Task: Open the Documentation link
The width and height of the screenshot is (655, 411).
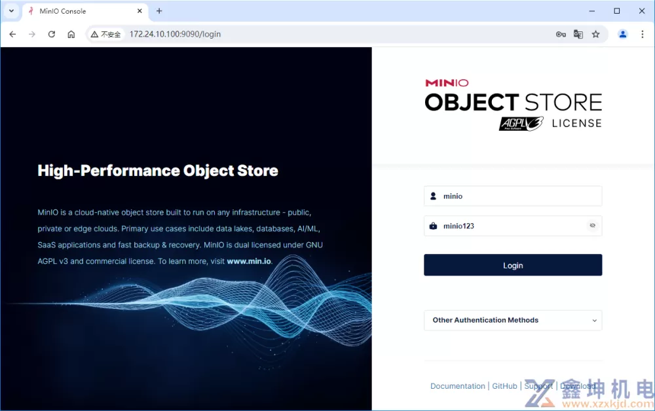Action: point(458,386)
